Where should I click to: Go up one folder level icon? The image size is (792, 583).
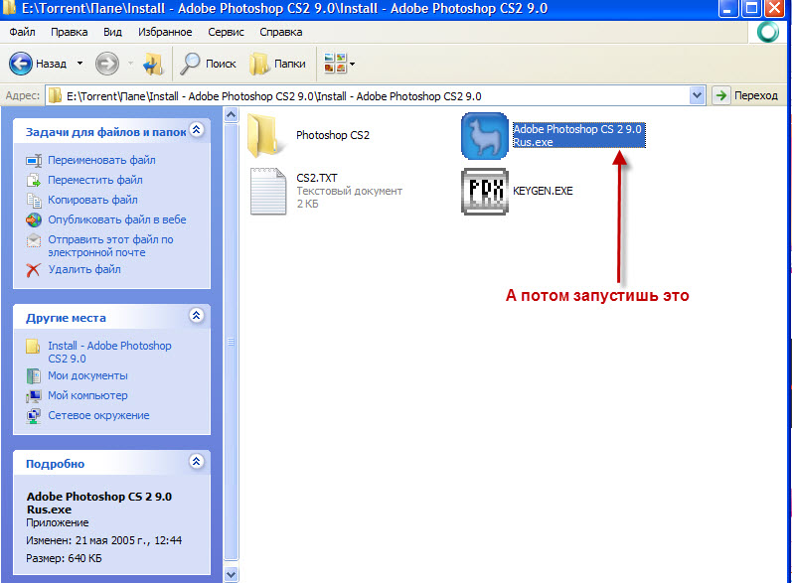[153, 65]
